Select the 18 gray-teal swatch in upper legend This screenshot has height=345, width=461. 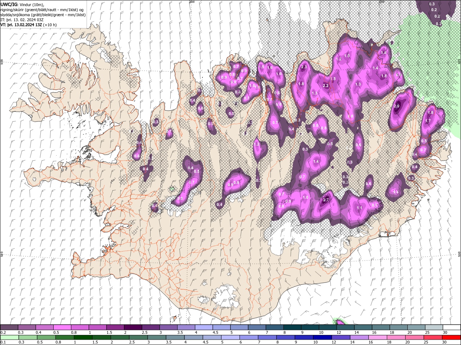pyautogui.click(x=398, y=327)
